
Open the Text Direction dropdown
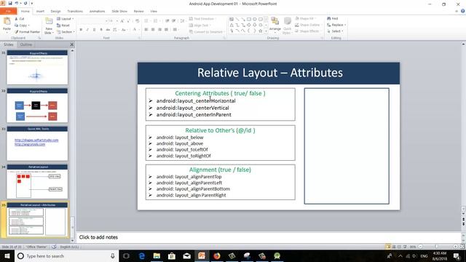point(202,19)
